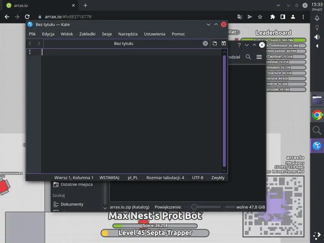Go back in the browser
This screenshot has height=243, width=324.
pyautogui.click(x=7, y=17)
